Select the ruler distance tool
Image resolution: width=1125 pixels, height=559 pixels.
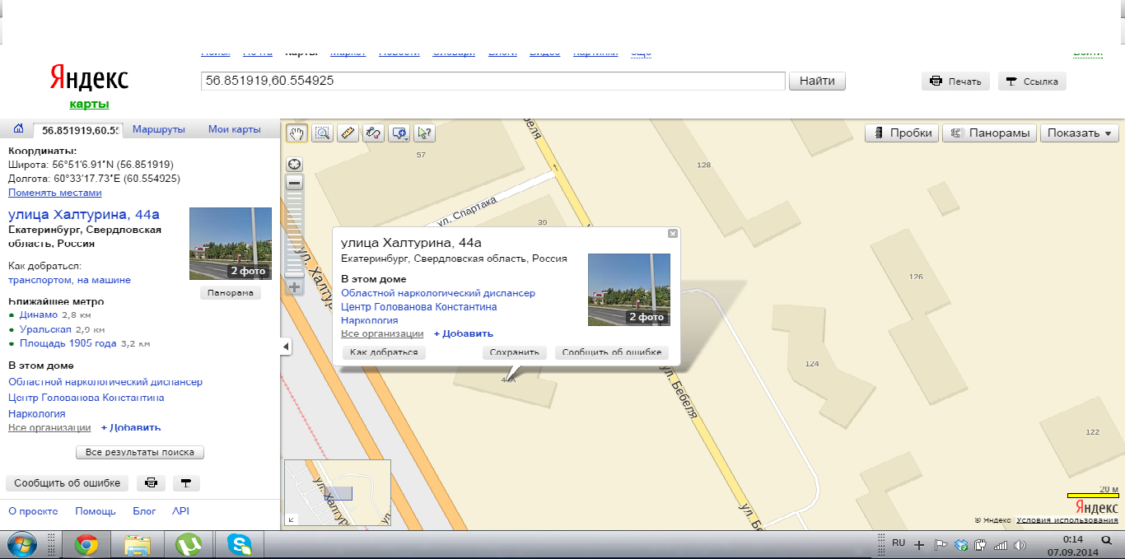point(348,133)
